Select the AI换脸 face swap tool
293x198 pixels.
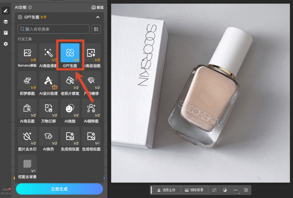point(70,111)
